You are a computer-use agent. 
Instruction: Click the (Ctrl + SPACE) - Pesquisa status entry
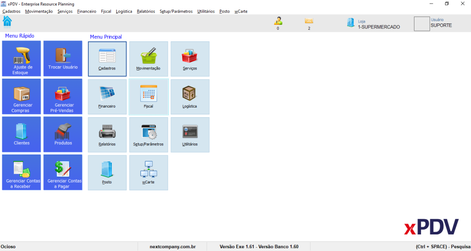(x=443, y=247)
